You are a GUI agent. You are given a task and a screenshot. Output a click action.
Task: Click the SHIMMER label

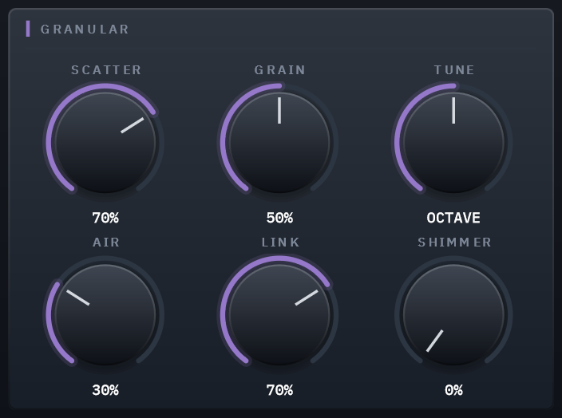tap(454, 243)
